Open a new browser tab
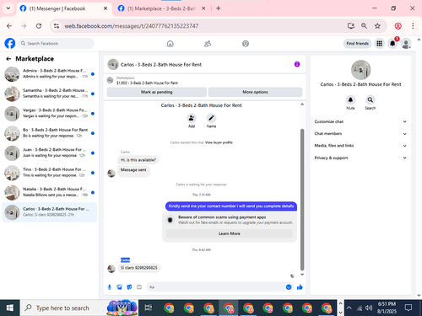 [x=219, y=8]
